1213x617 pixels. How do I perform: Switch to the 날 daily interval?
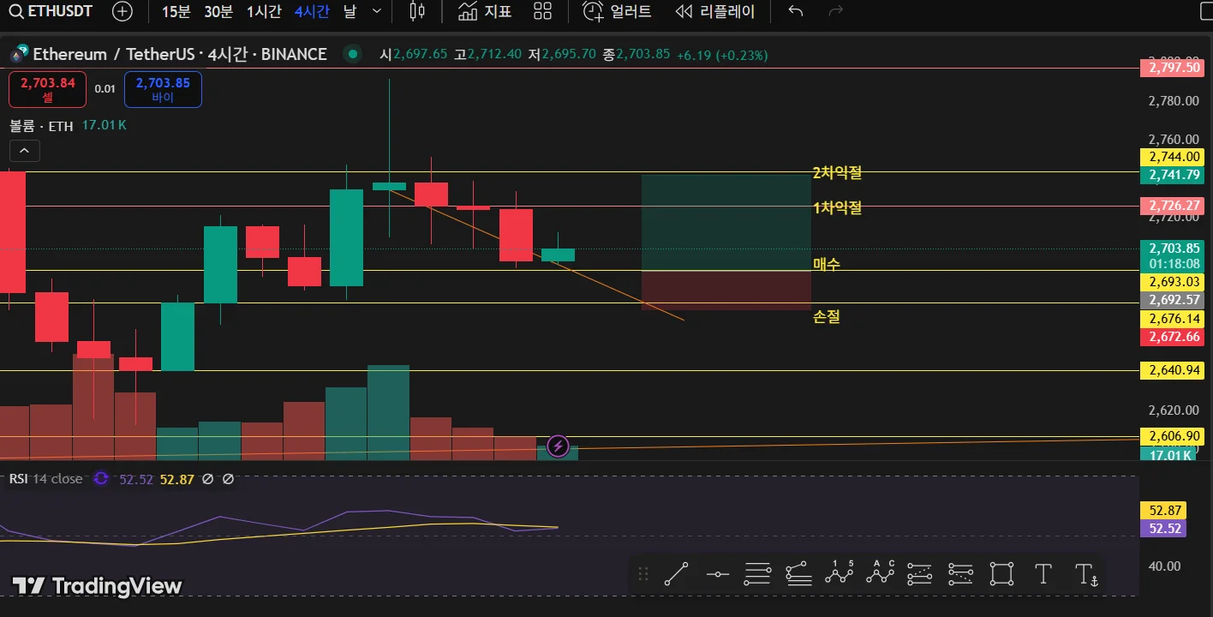(350, 11)
